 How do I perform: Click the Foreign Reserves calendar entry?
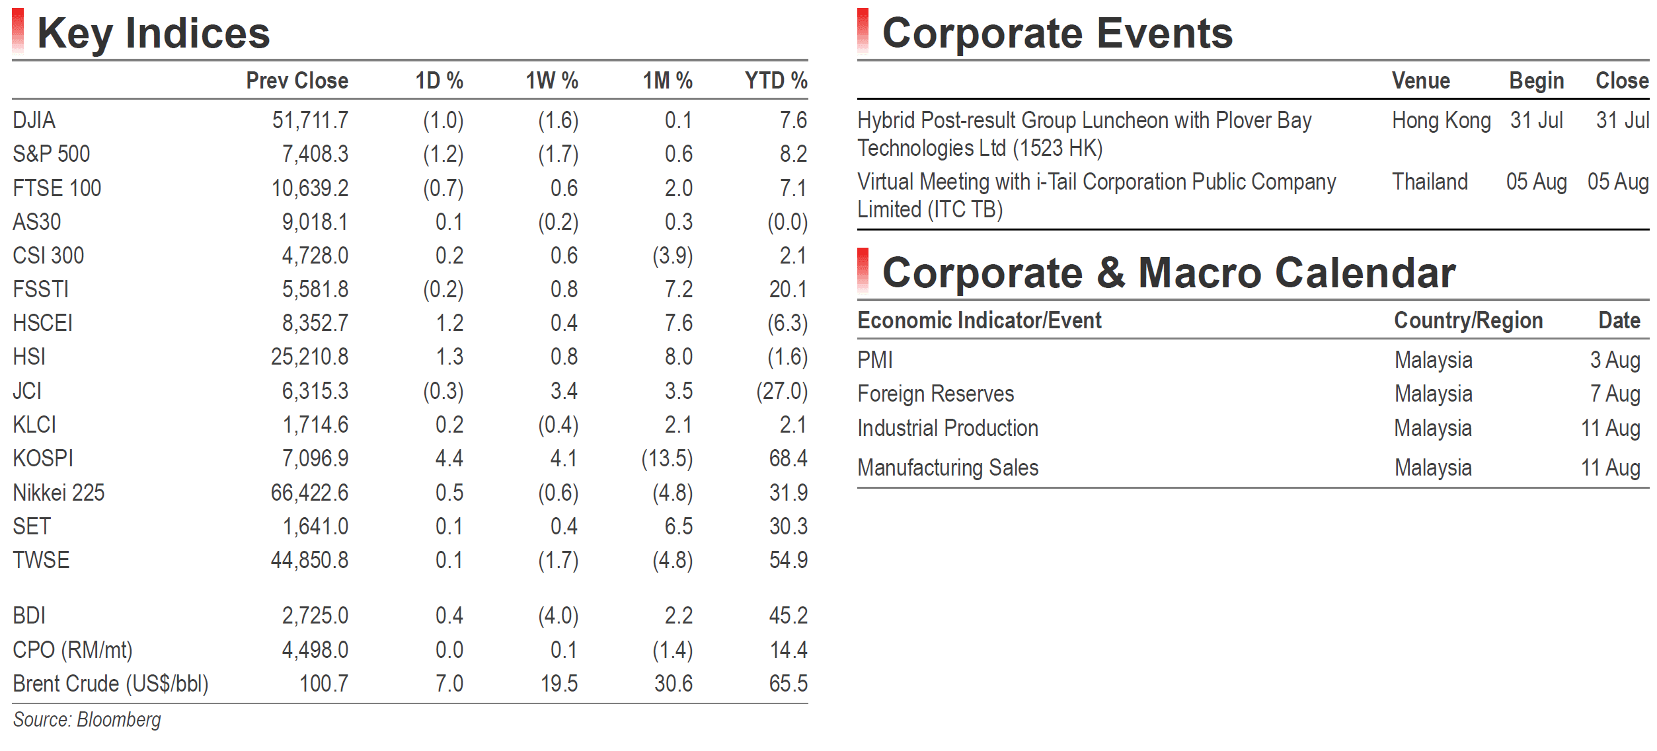point(936,394)
